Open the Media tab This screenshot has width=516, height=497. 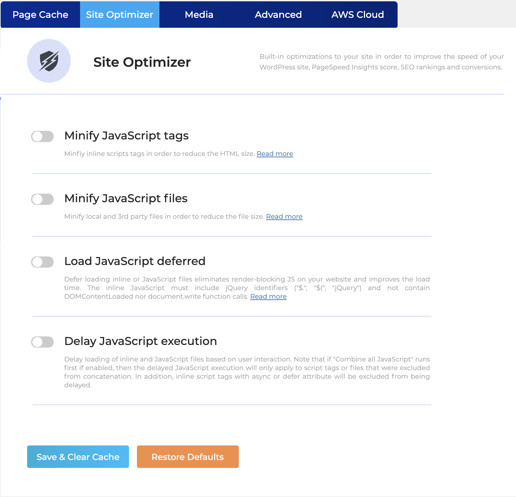(199, 15)
